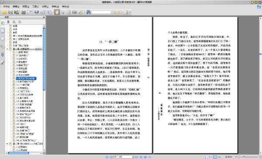Switch to continuous facing layout
The width and height of the screenshot is (262, 159).
coord(219,157)
